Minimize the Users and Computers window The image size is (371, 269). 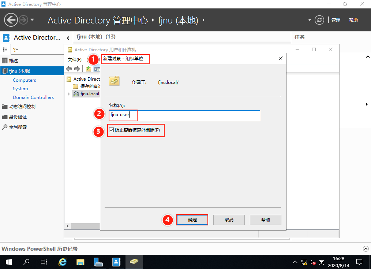(297, 49)
